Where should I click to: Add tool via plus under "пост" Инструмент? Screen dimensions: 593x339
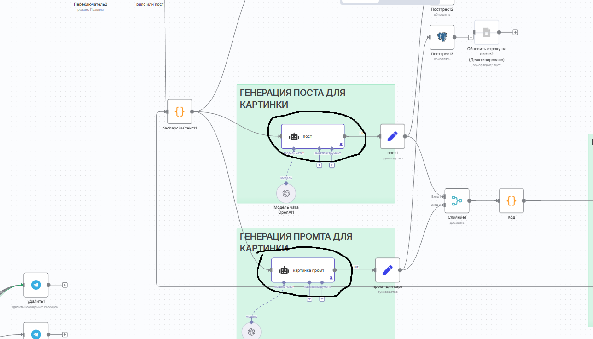[x=332, y=165]
